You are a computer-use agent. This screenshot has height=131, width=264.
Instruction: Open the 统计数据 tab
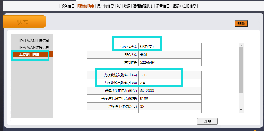click(124, 6)
